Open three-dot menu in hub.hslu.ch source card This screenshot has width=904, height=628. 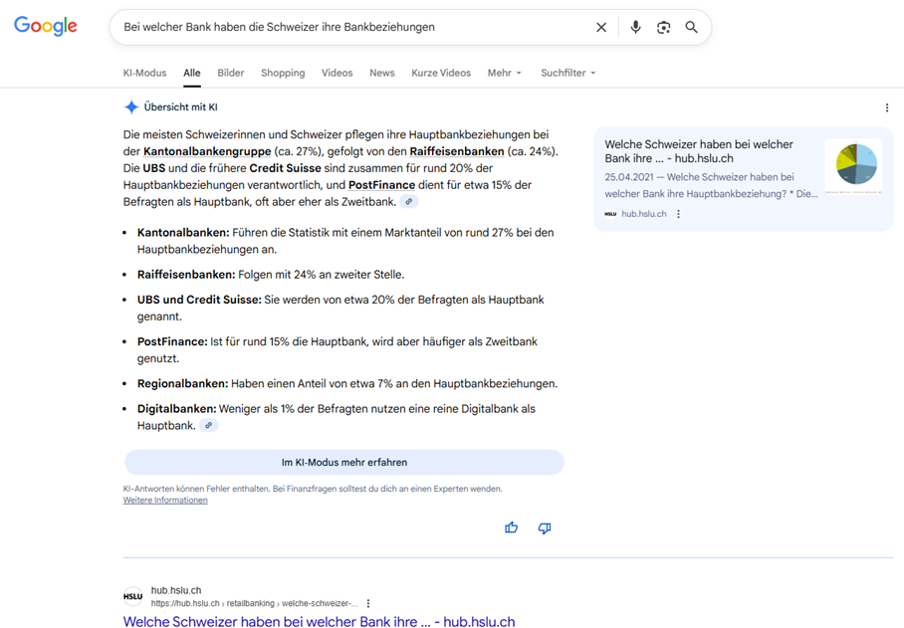(679, 214)
